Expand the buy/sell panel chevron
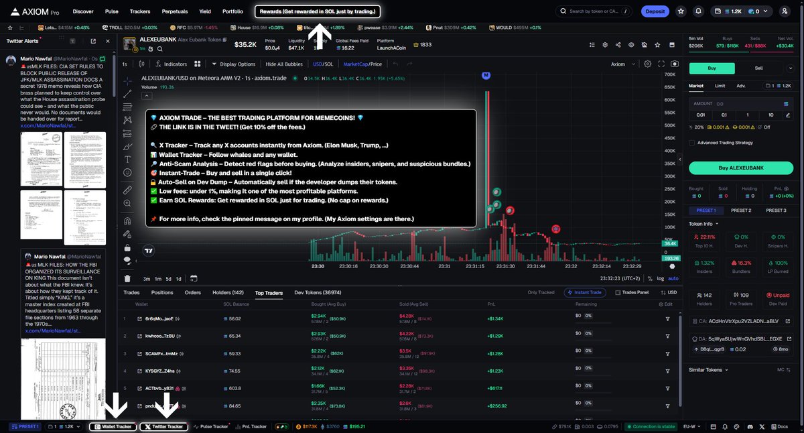The width and height of the screenshot is (804, 433). (791, 68)
